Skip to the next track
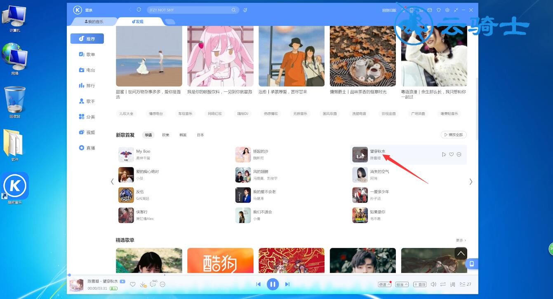The image size is (553, 299). 287,284
